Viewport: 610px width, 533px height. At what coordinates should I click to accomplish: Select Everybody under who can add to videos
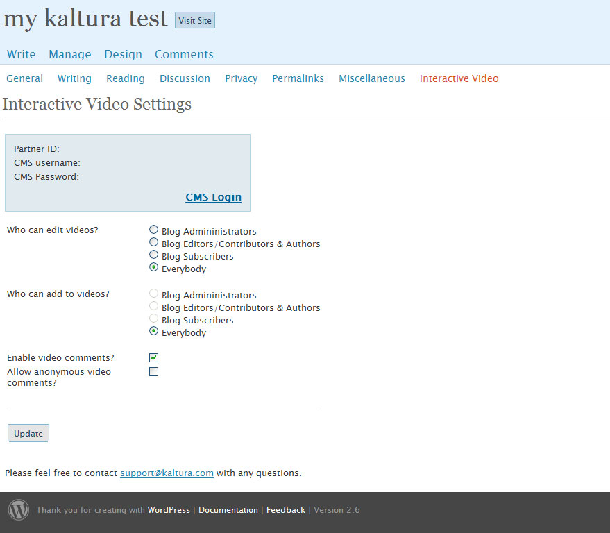(x=153, y=330)
